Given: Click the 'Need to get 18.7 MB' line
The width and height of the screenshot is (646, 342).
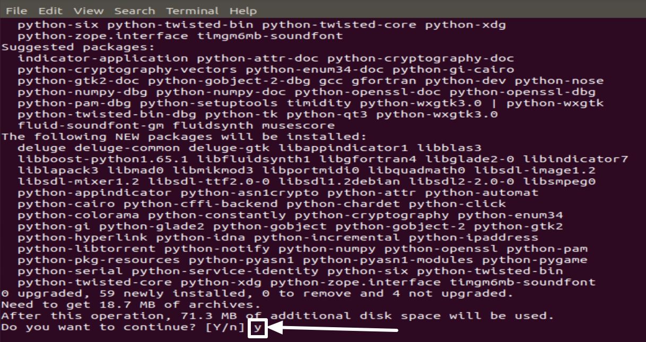Looking at the screenshot, I should 130,304.
